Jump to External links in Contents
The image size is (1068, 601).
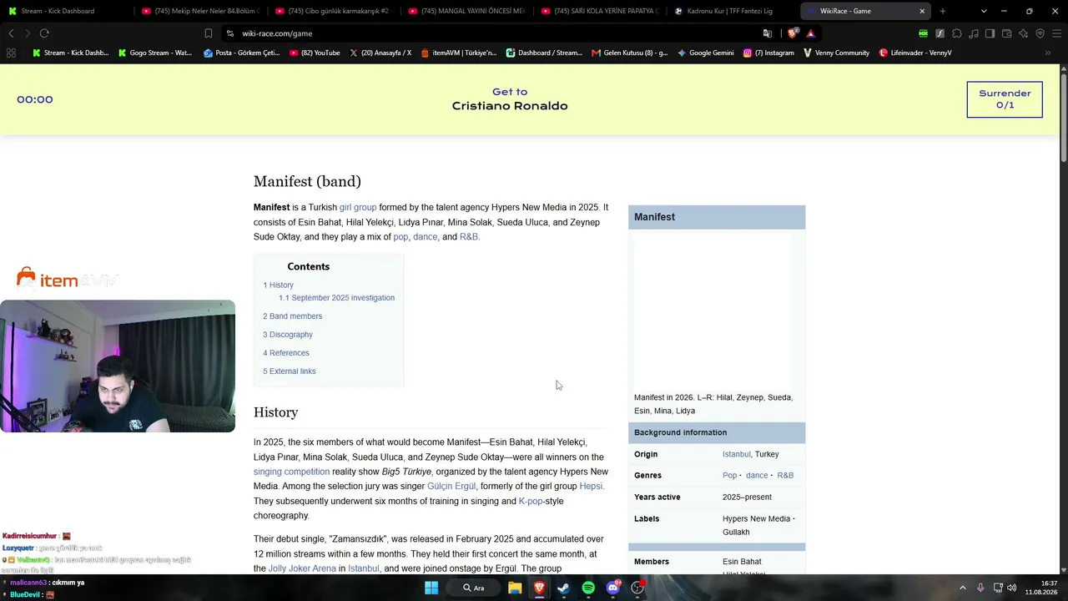click(290, 371)
